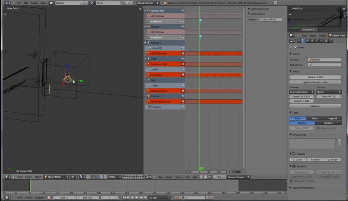Click Filters button in NLA header
The height and width of the screenshot is (201, 348).
click(x=220, y=177)
